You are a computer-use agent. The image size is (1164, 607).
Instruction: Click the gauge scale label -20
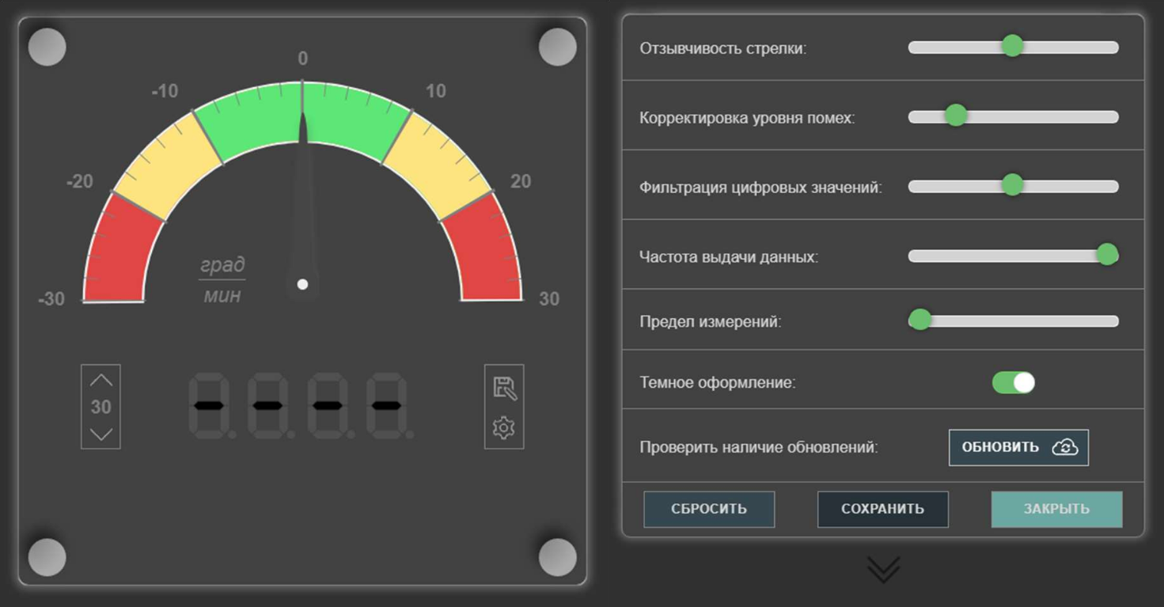point(79,181)
